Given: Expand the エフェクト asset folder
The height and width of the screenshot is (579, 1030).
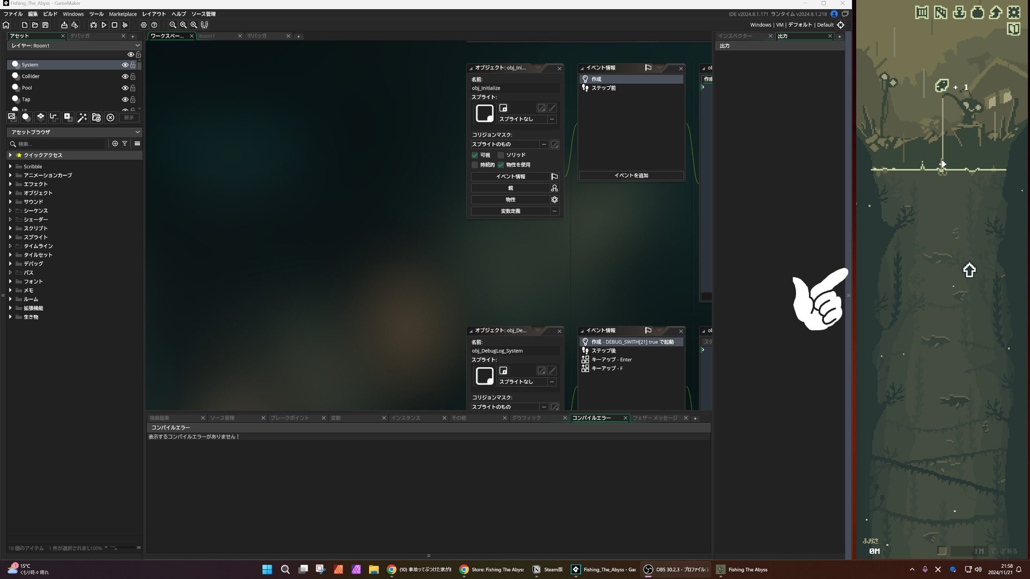Looking at the screenshot, I should tap(10, 184).
